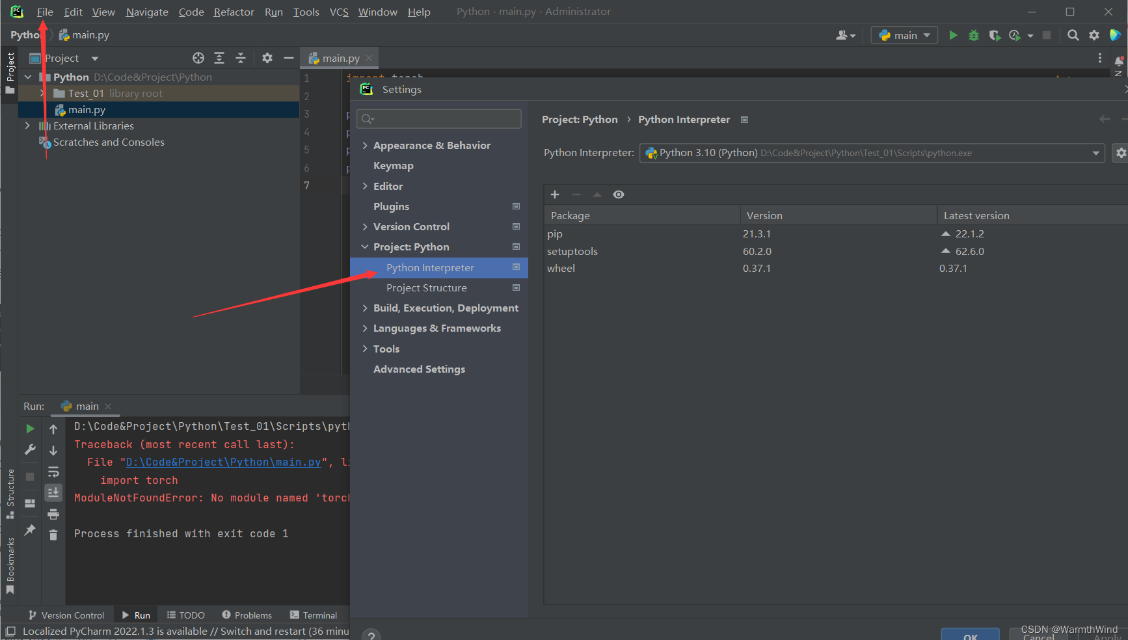Add a package with plus icon

pos(555,194)
